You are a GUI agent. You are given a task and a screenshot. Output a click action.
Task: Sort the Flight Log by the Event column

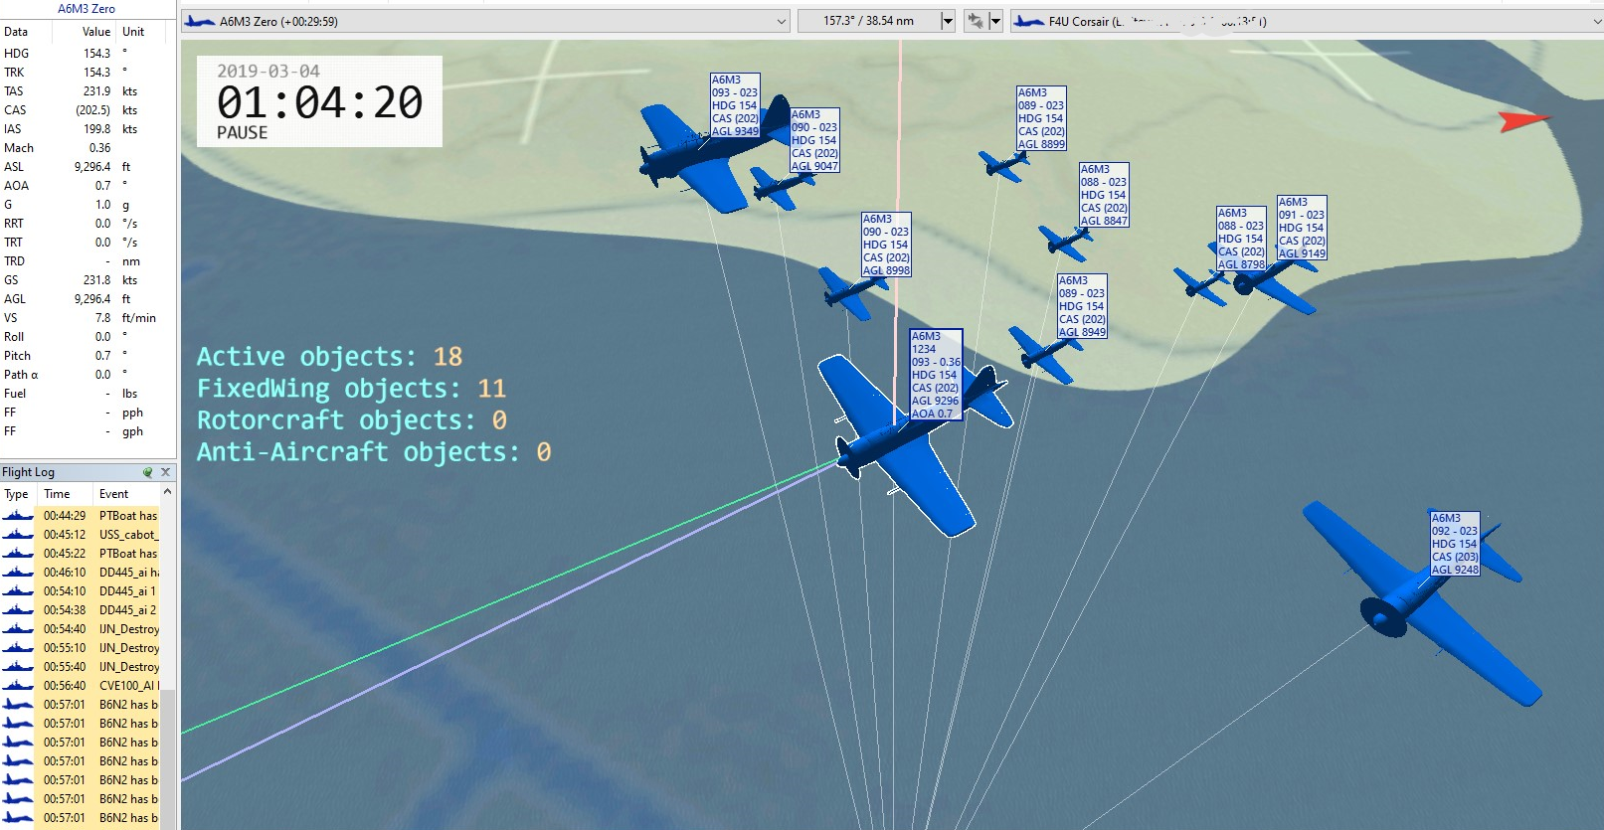pos(113,494)
